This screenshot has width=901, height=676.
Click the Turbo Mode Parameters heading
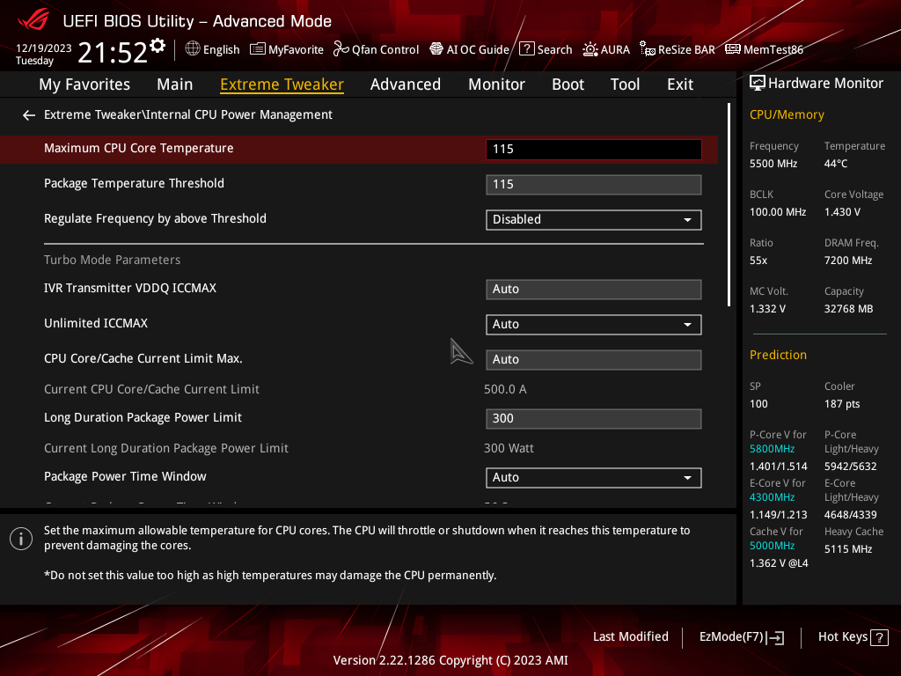point(112,260)
